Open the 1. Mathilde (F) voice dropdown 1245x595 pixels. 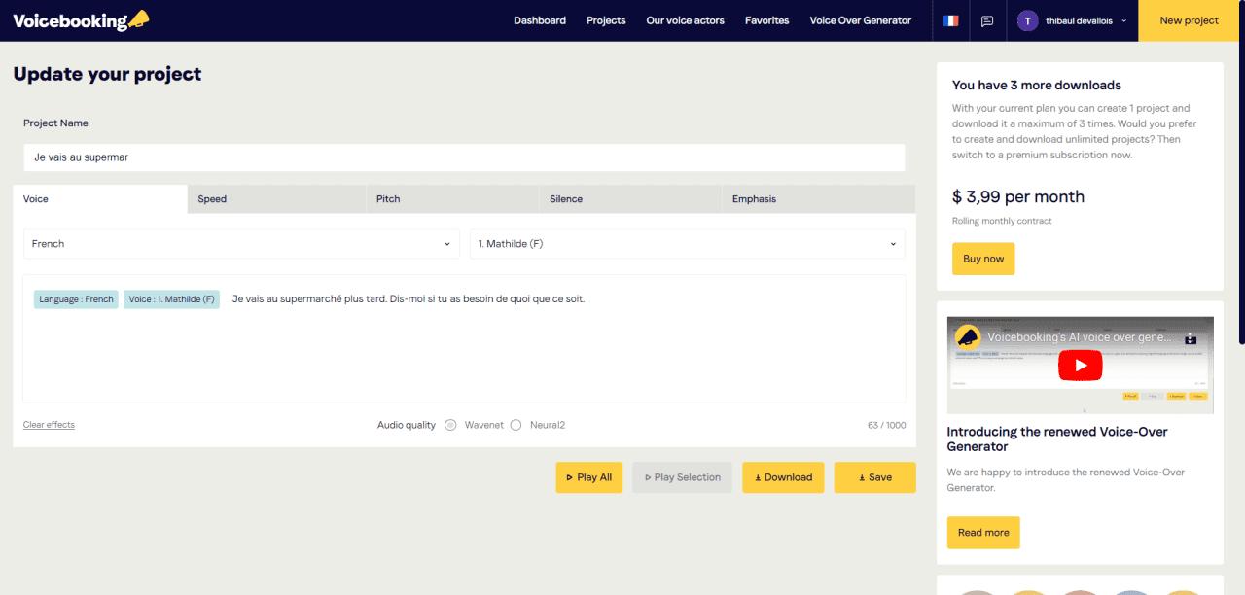point(687,244)
